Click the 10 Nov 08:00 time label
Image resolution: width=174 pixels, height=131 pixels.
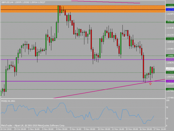104,129
